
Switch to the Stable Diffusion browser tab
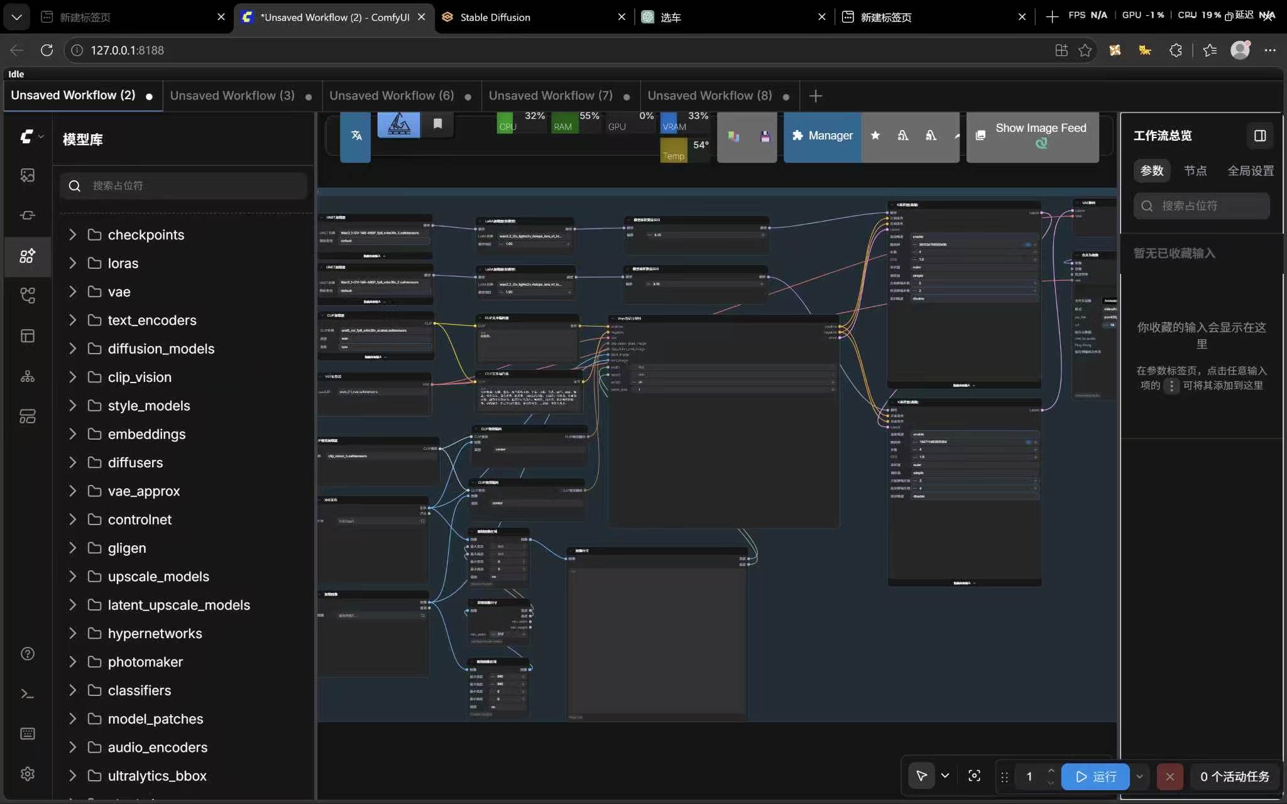point(533,17)
